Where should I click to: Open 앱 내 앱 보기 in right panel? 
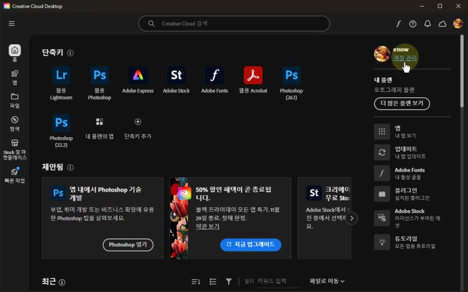412,131
